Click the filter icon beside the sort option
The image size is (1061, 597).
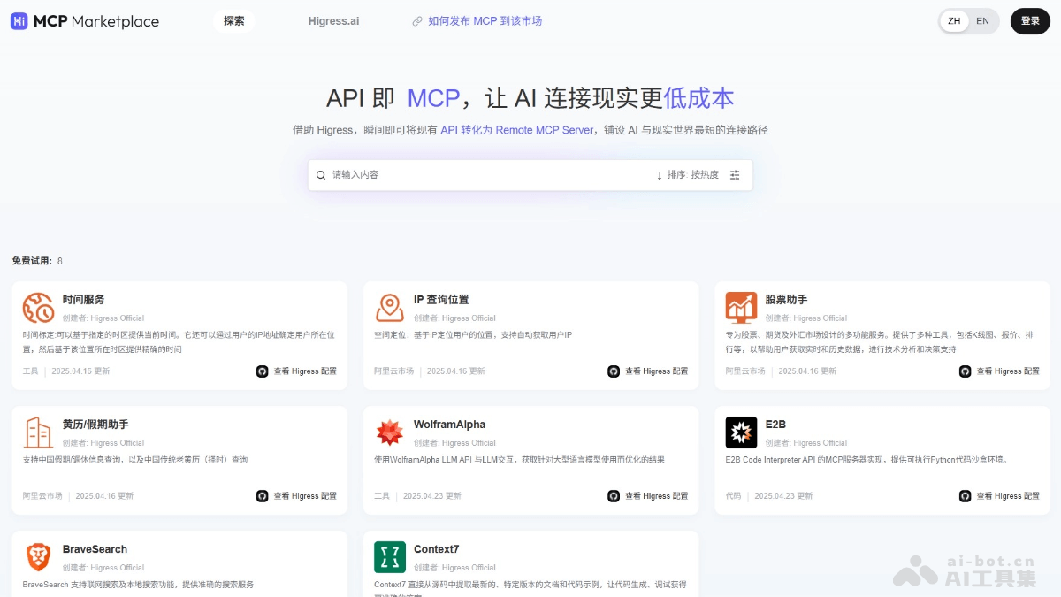click(734, 175)
